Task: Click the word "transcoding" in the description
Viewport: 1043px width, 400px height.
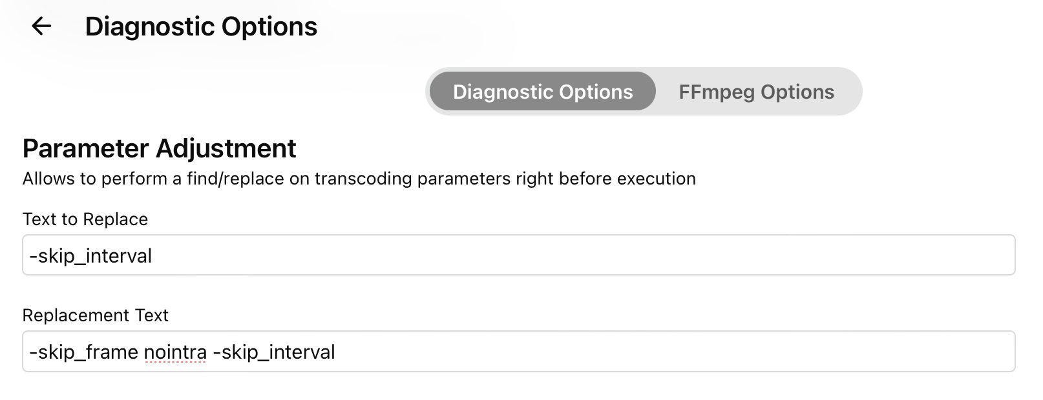Action: [363, 179]
